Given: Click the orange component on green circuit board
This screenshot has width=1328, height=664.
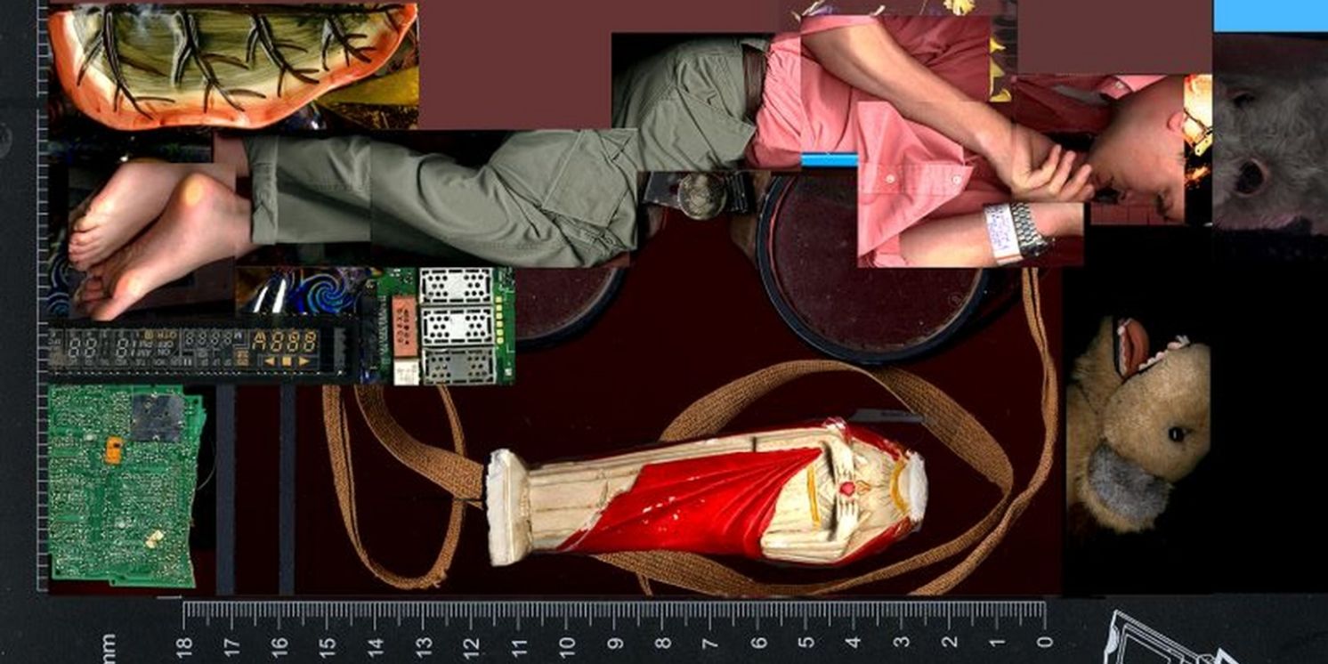Looking at the screenshot, I should click(x=113, y=449).
